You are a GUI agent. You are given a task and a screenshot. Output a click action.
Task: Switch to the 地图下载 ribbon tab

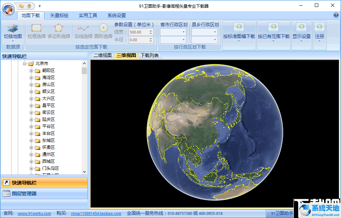click(x=31, y=15)
